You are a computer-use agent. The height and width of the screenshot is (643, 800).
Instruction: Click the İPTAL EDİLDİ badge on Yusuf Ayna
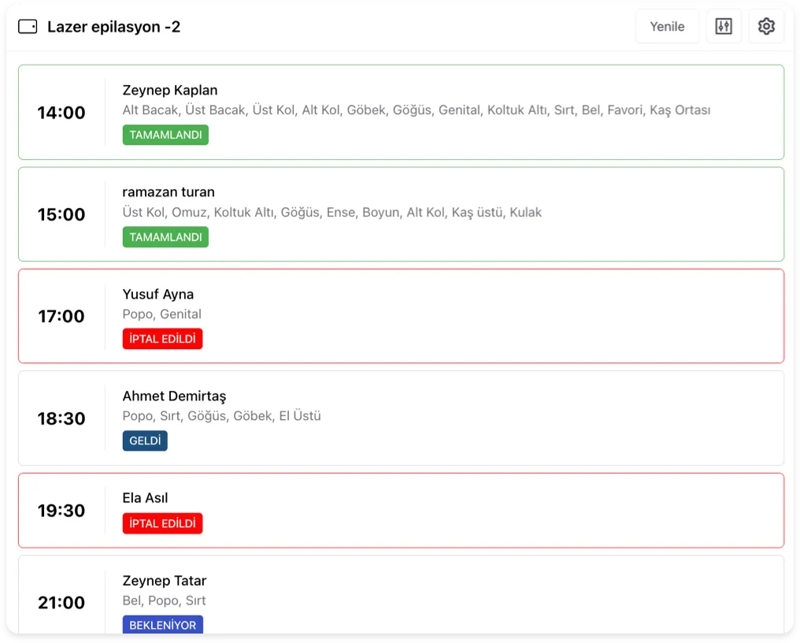162,338
